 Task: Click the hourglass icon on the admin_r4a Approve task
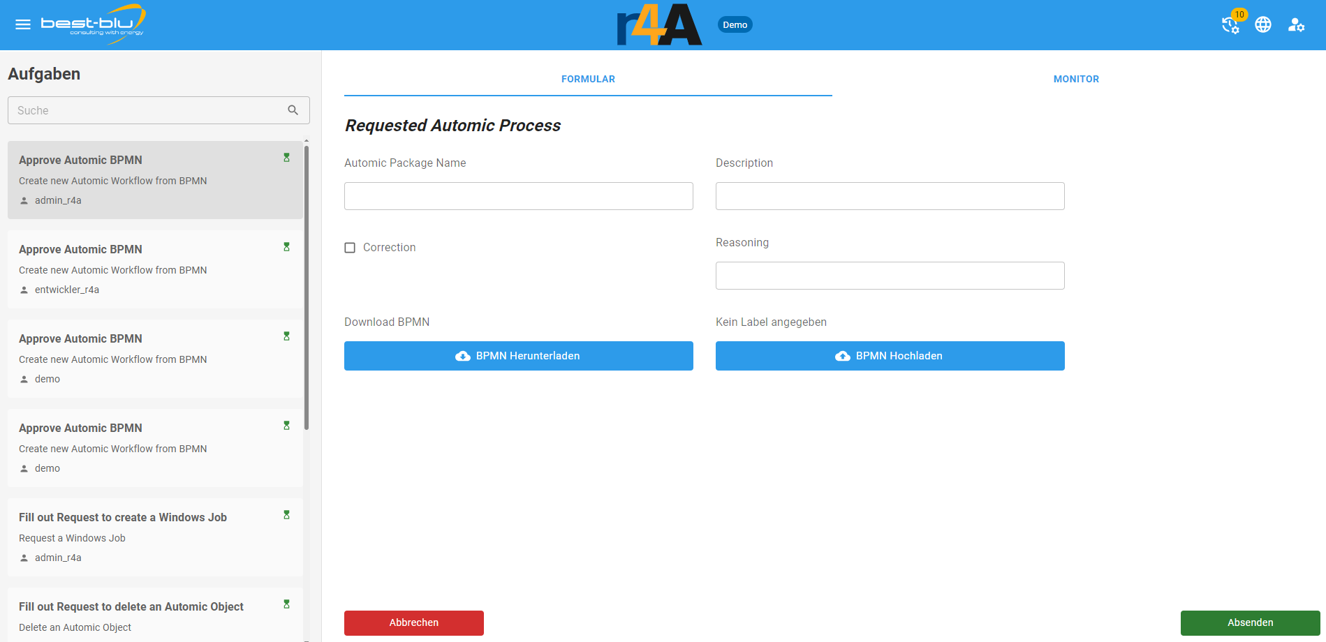[286, 158]
